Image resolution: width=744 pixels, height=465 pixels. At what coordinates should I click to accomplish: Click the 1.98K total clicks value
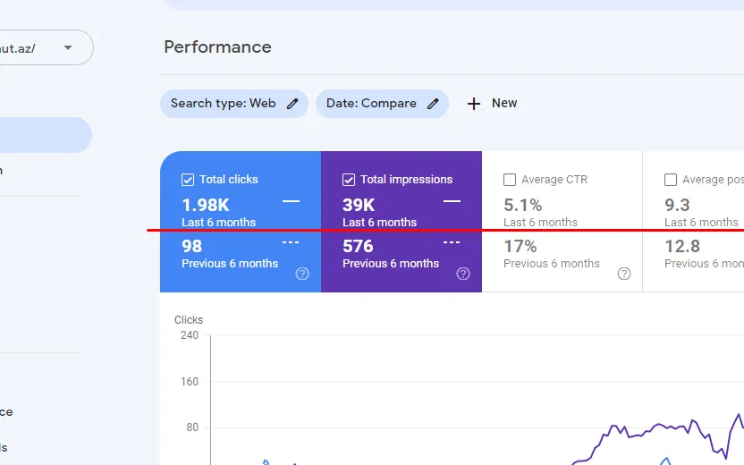(x=206, y=205)
